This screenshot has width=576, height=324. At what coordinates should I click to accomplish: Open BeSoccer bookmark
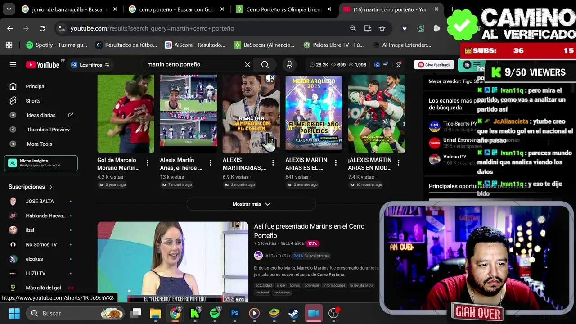click(265, 45)
